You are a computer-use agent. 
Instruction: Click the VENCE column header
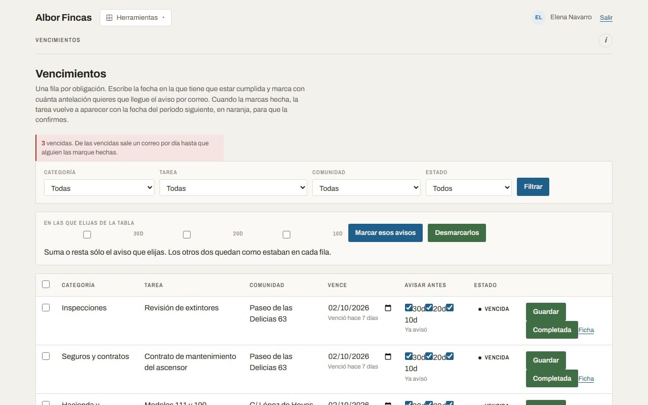pyautogui.click(x=337, y=285)
